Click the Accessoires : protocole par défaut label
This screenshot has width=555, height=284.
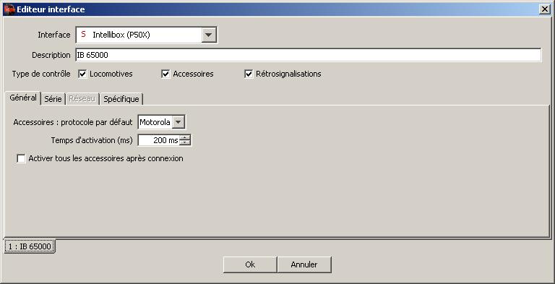[x=73, y=123]
